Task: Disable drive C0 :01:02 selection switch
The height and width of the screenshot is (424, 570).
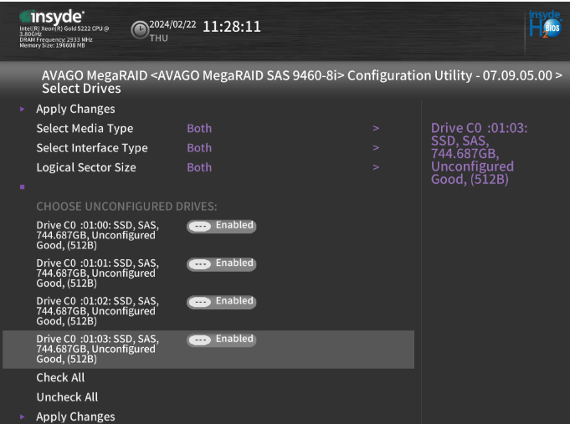Action: (221, 301)
